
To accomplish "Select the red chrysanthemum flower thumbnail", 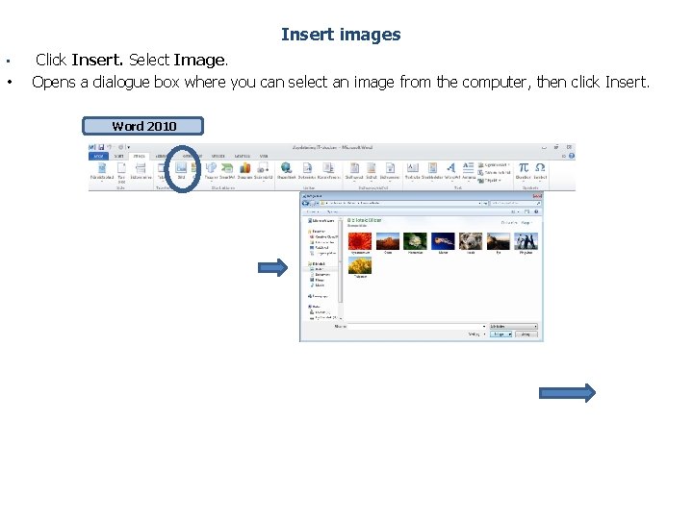I will click(360, 241).
